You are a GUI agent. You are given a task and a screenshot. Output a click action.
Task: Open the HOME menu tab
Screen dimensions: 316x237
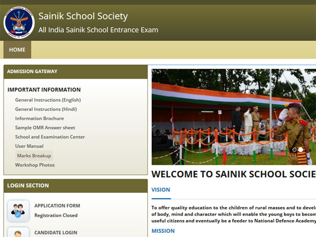click(17, 50)
